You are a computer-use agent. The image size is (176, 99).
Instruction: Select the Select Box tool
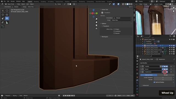coord(3,11)
